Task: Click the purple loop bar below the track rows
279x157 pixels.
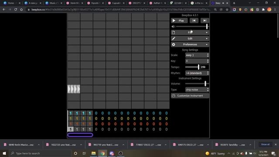Action: pyautogui.click(x=80, y=135)
